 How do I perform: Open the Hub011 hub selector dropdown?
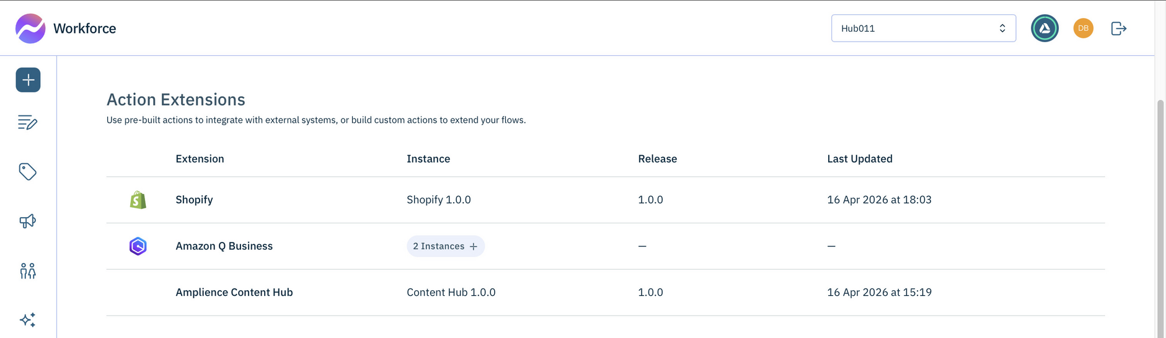(923, 29)
